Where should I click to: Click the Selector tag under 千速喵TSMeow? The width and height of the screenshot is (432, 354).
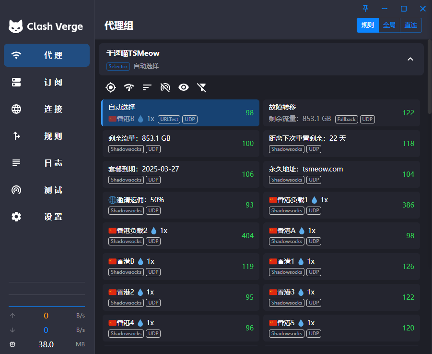[118, 66]
